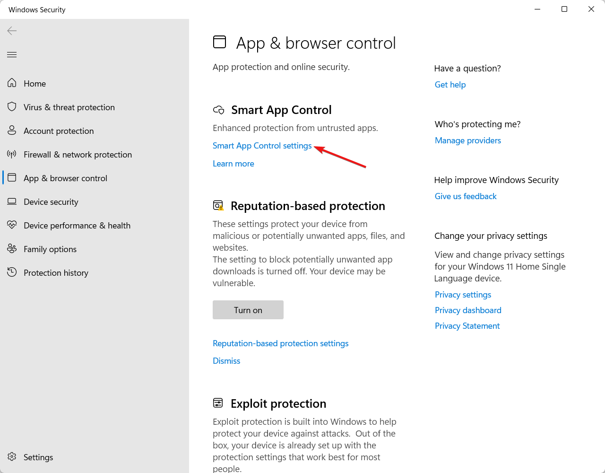Viewport: 605px width, 473px height.
Task: Close the Windows Security window
Action: point(591,9)
